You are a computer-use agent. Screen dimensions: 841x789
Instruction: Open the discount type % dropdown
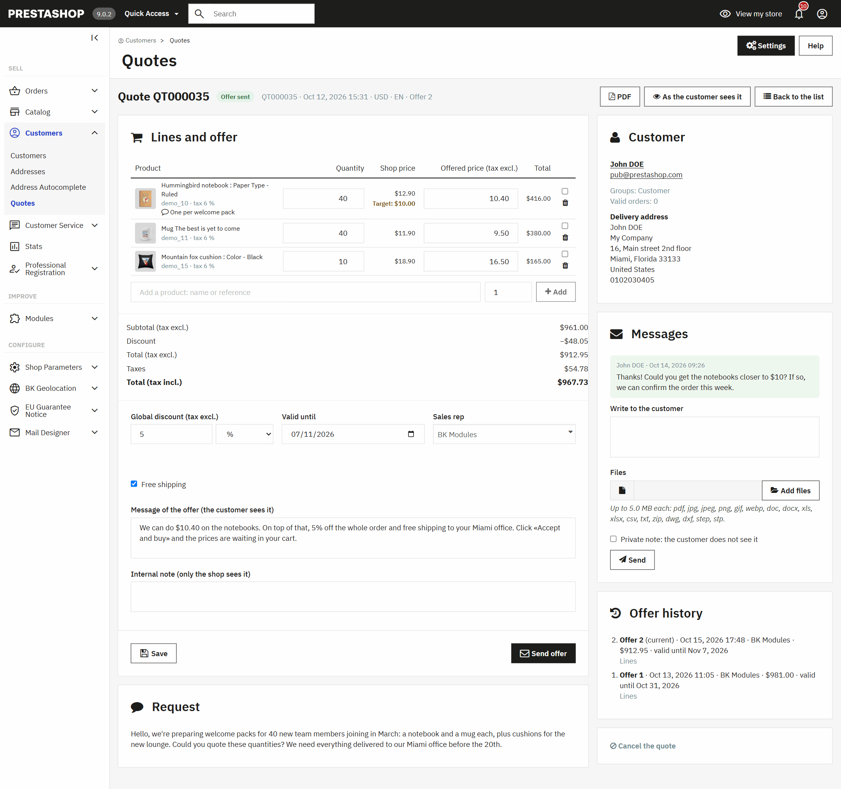tap(245, 434)
